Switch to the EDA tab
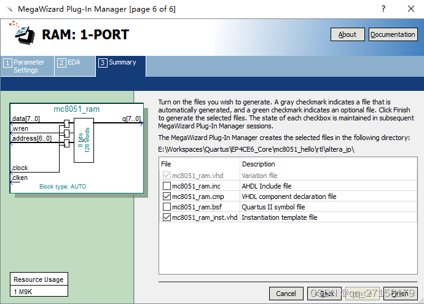 75,66
